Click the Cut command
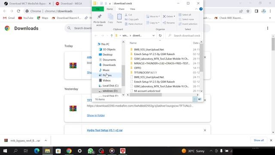 (128, 15)
